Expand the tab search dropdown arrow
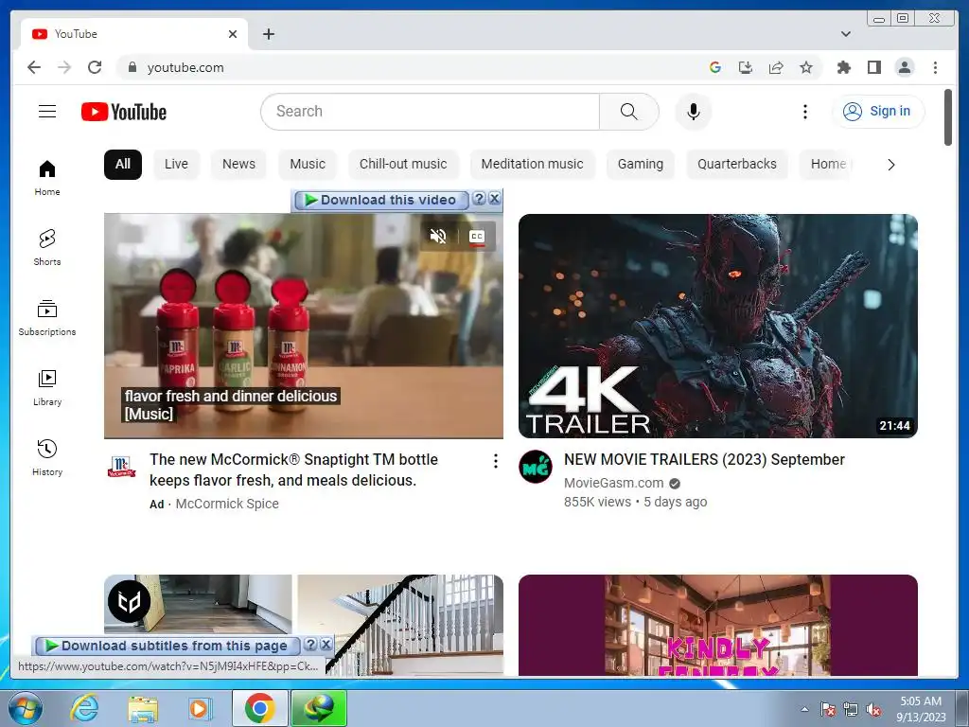The width and height of the screenshot is (969, 727). [845, 34]
